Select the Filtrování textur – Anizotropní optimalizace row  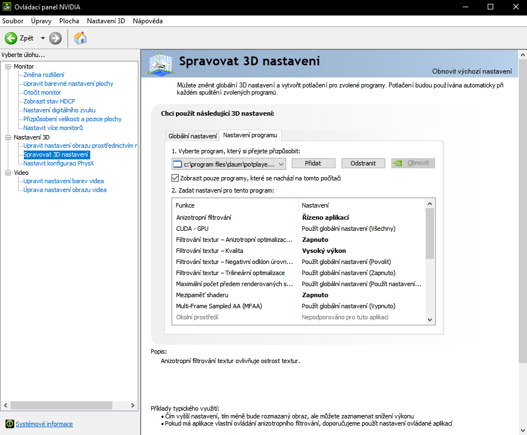pos(298,240)
